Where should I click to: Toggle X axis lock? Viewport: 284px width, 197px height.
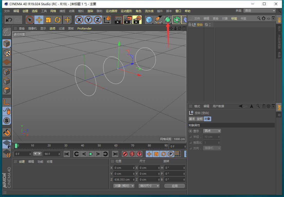coord(79,20)
